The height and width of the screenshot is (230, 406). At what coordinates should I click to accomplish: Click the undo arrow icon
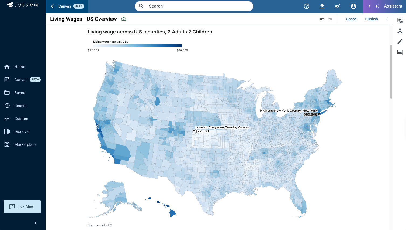[x=322, y=19]
